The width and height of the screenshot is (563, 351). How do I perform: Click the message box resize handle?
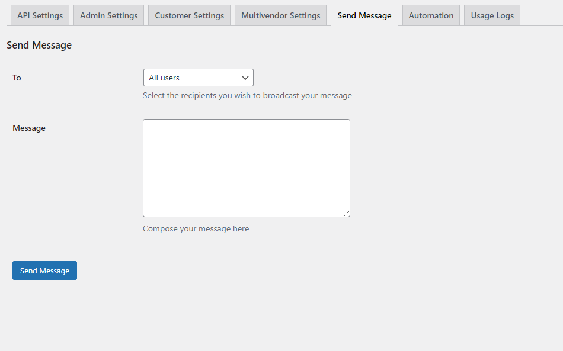point(347,214)
